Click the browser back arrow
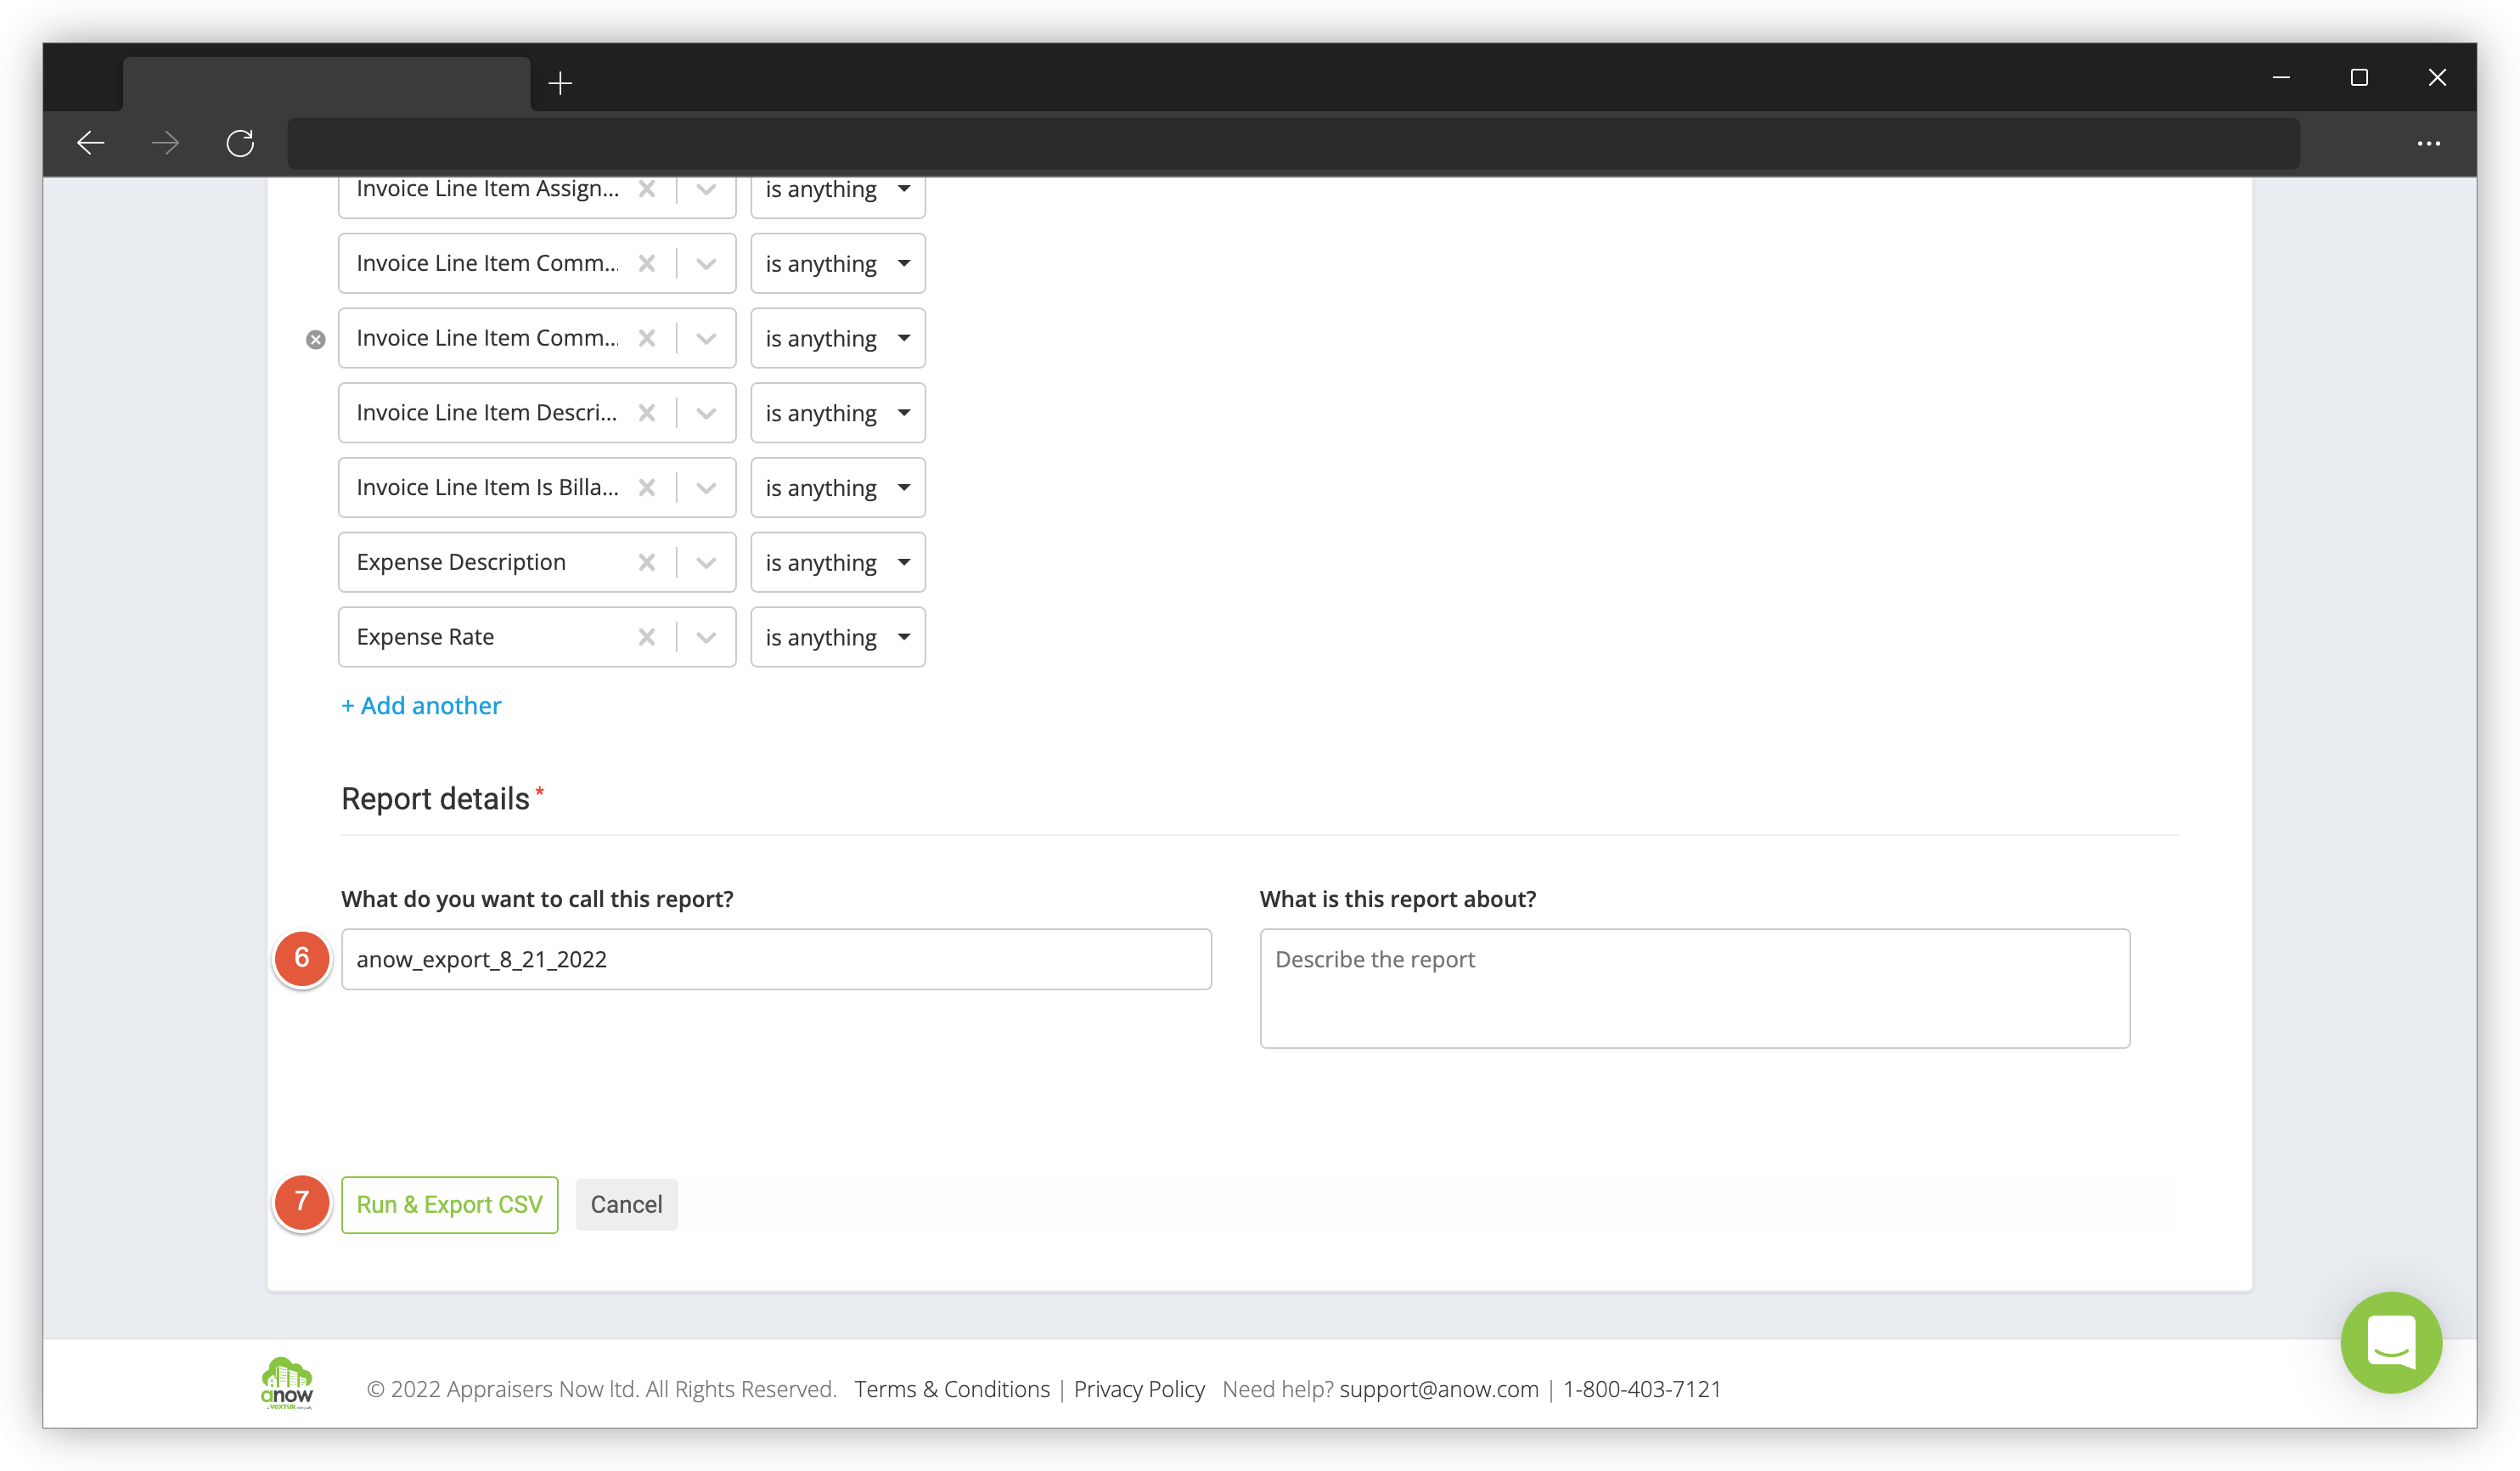 point(90,143)
